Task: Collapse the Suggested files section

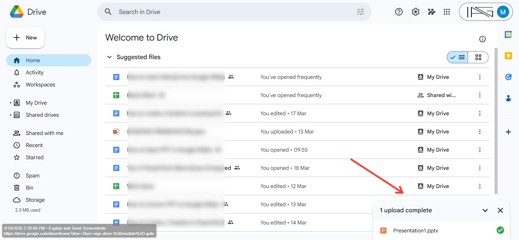Action: click(x=109, y=57)
